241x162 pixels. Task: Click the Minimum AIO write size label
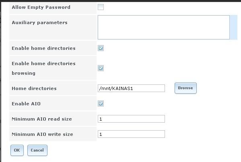tap(42, 134)
